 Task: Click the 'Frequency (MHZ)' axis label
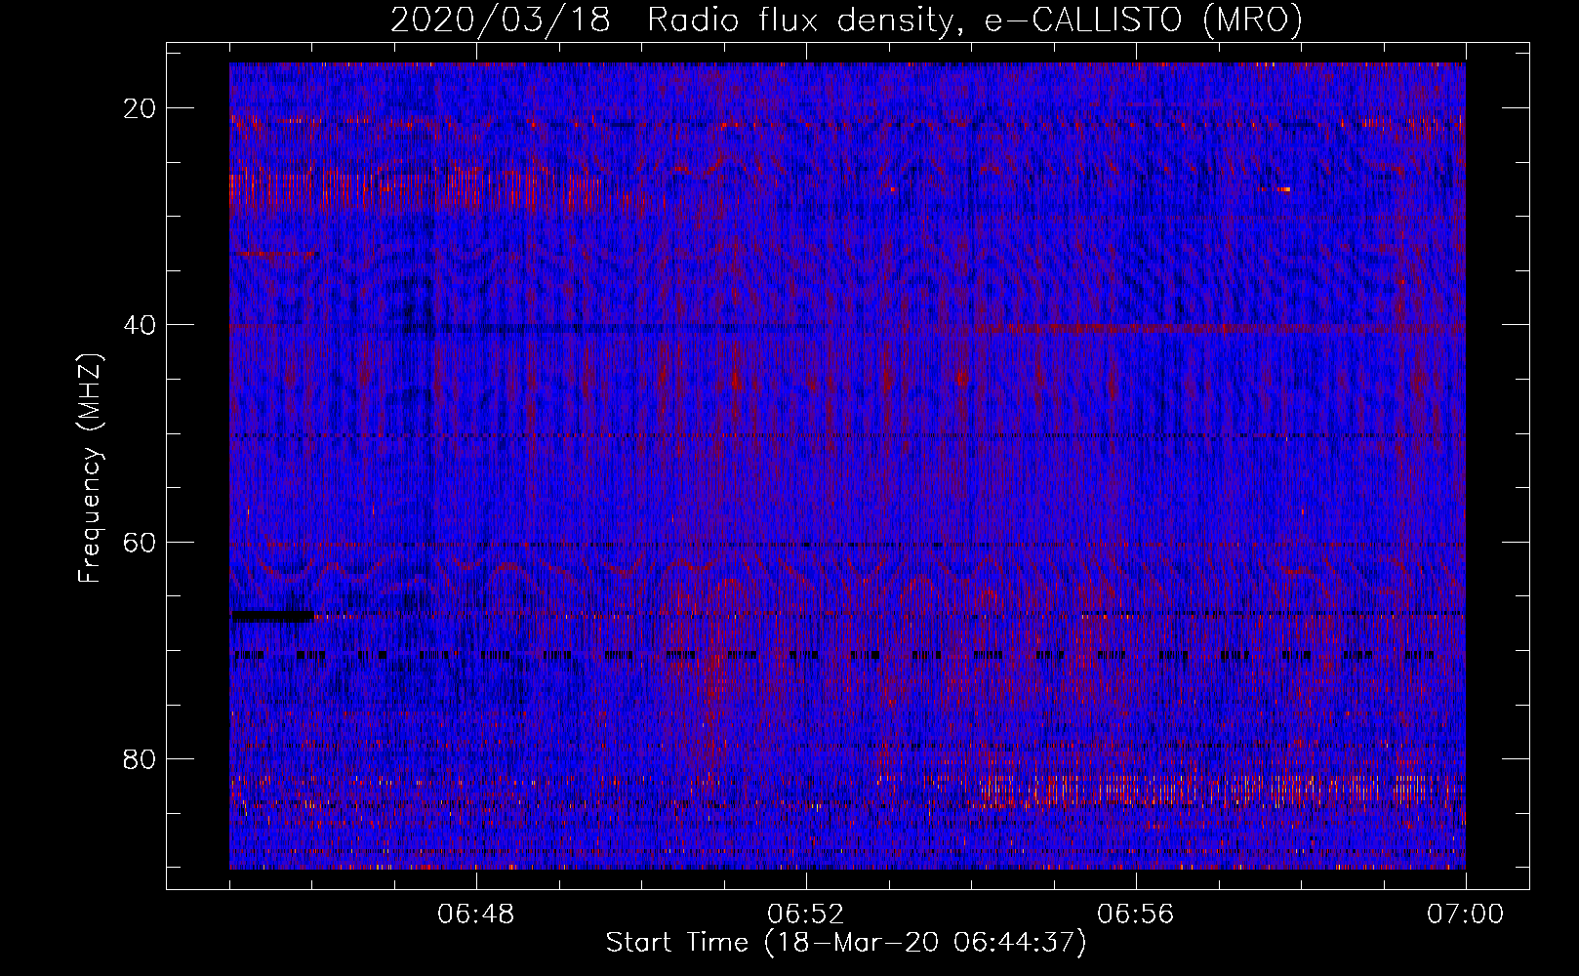click(x=90, y=468)
